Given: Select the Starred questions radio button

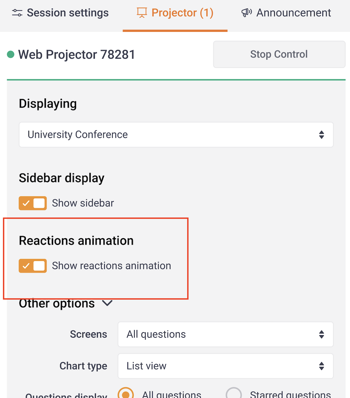Looking at the screenshot, I should click(x=234, y=394).
